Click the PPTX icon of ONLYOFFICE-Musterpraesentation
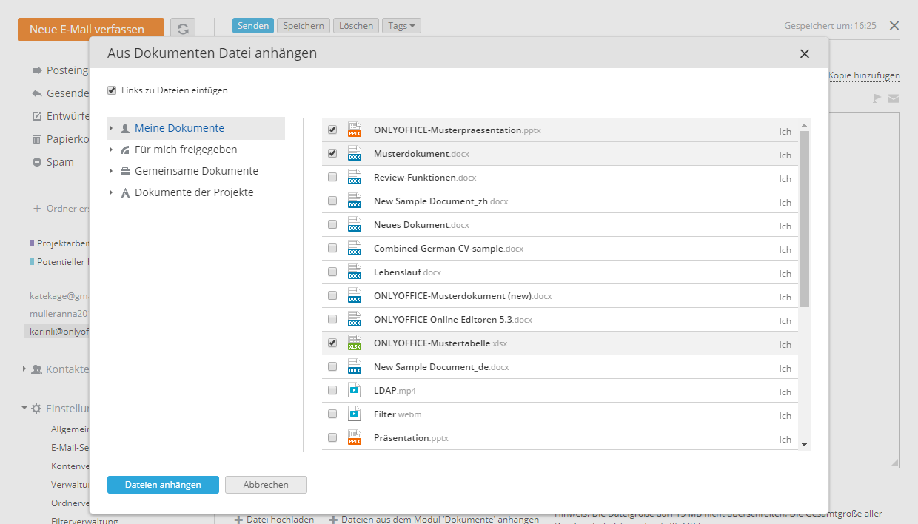 point(355,130)
